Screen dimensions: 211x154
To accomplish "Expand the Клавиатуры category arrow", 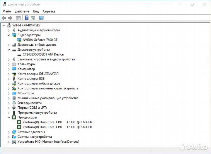I will click(9, 64).
